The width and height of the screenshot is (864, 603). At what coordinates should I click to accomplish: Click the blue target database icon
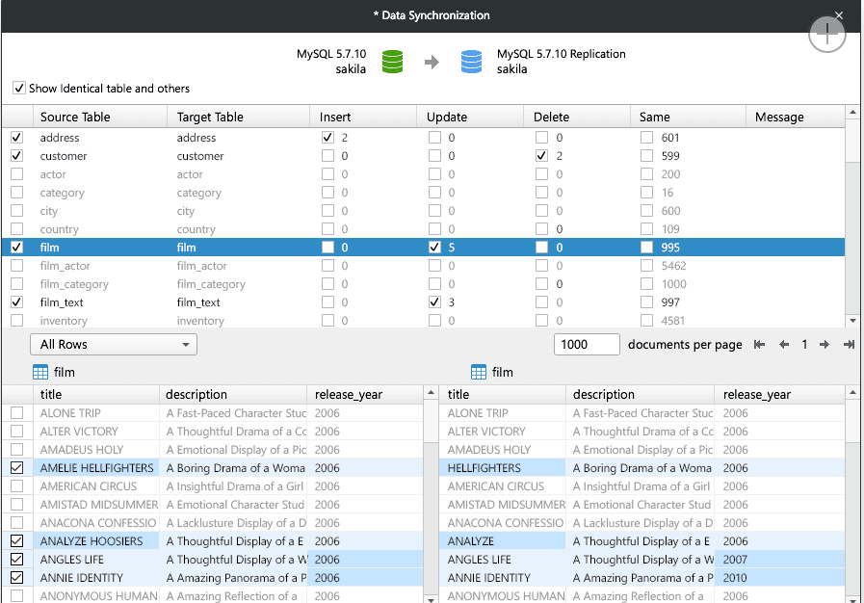pyautogui.click(x=471, y=60)
